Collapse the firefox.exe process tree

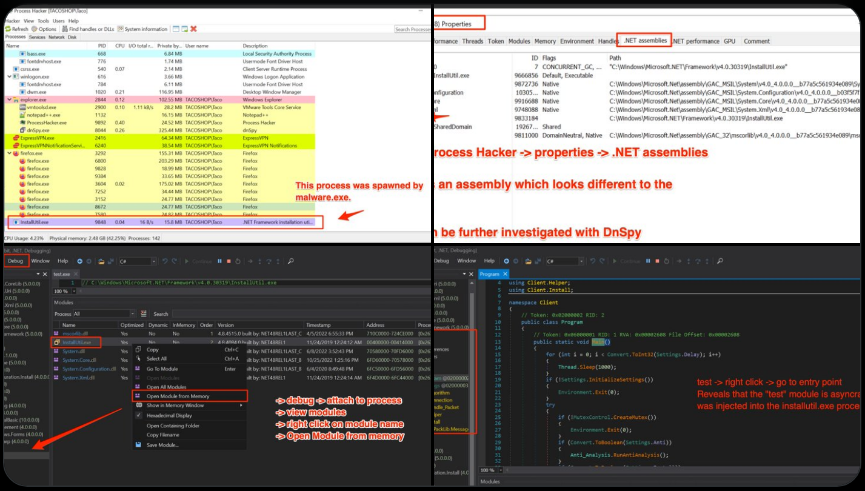[8, 153]
